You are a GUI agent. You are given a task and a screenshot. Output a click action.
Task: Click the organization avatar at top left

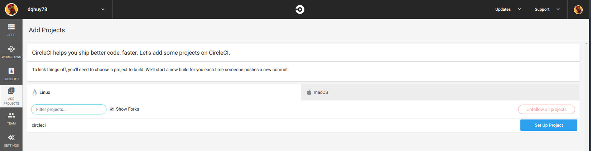11,9
